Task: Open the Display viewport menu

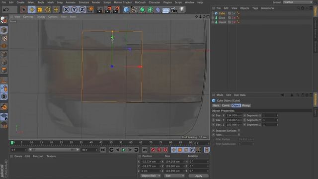Action: click(x=41, y=17)
